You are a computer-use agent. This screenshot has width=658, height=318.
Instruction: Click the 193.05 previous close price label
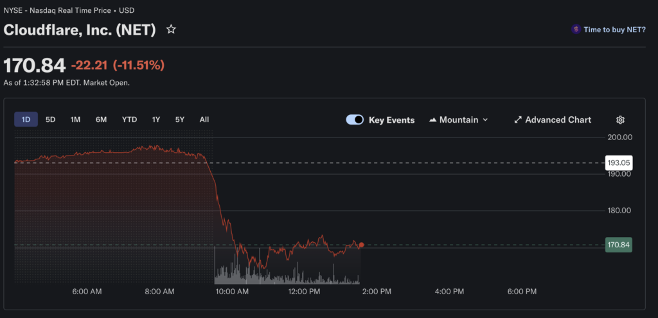tap(619, 163)
